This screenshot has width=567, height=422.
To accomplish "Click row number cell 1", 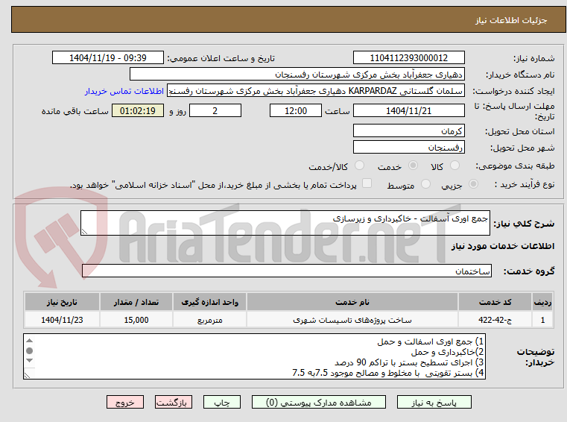I will click(x=542, y=320).
